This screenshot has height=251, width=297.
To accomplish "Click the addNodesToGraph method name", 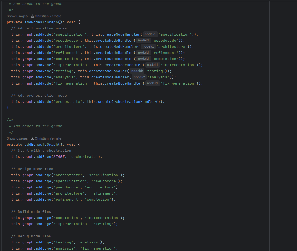I will click(41, 22).
